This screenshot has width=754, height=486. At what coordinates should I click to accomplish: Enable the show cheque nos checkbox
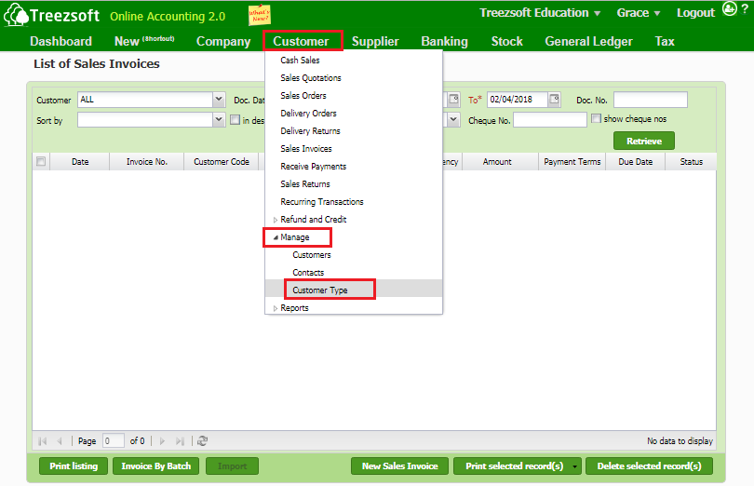(596, 119)
